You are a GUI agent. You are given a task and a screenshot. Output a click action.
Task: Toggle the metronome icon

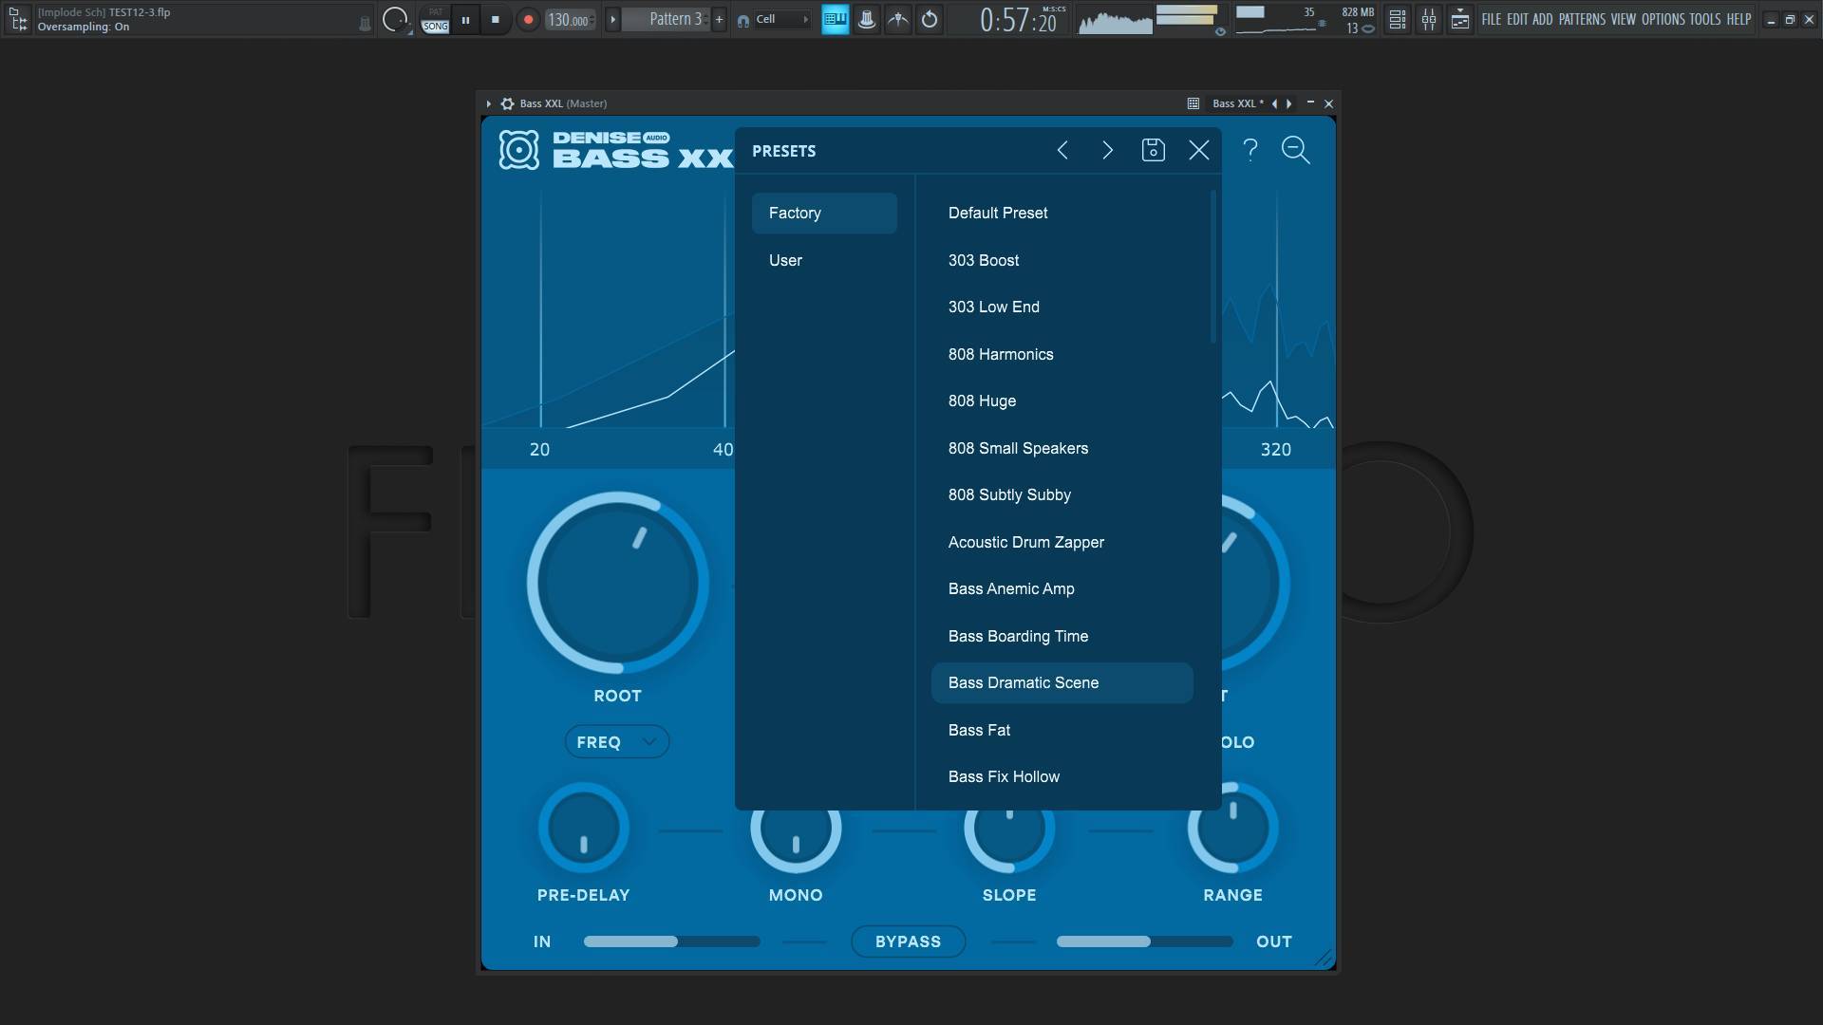(x=867, y=19)
